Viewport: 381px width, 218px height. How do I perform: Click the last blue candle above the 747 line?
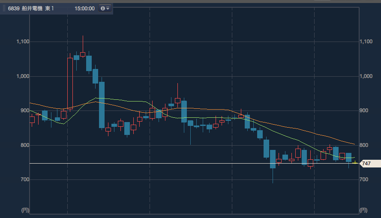coord(349,157)
